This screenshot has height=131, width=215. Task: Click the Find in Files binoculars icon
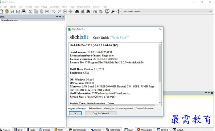(83, 11)
